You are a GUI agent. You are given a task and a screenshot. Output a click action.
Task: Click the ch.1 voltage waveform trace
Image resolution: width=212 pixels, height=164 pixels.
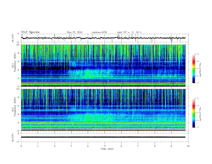(103, 38)
